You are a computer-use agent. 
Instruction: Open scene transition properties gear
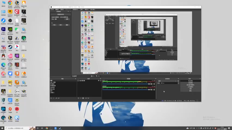pos(178,81)
